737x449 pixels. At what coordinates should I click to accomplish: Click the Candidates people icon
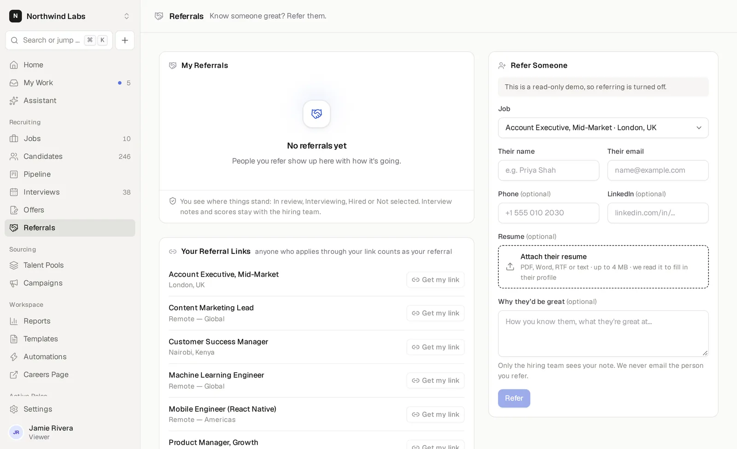pos(14,157)
